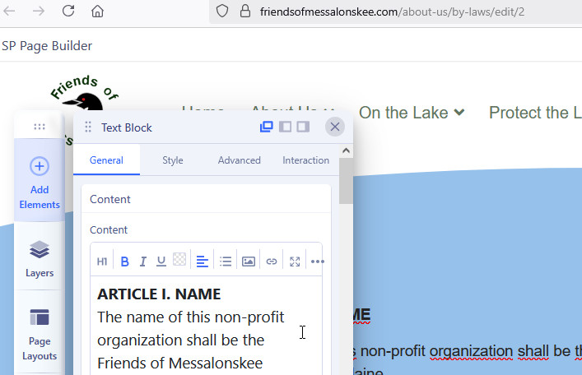Image resolution: width=582 pixels, height=375 pixels.
Task: Switch to the General tab
Action: pyautogui.click(x=106, y=160)
